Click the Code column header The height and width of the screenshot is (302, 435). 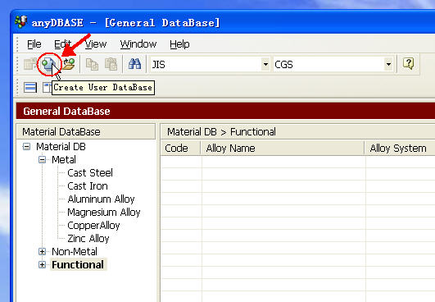click(x=180, y=148)
